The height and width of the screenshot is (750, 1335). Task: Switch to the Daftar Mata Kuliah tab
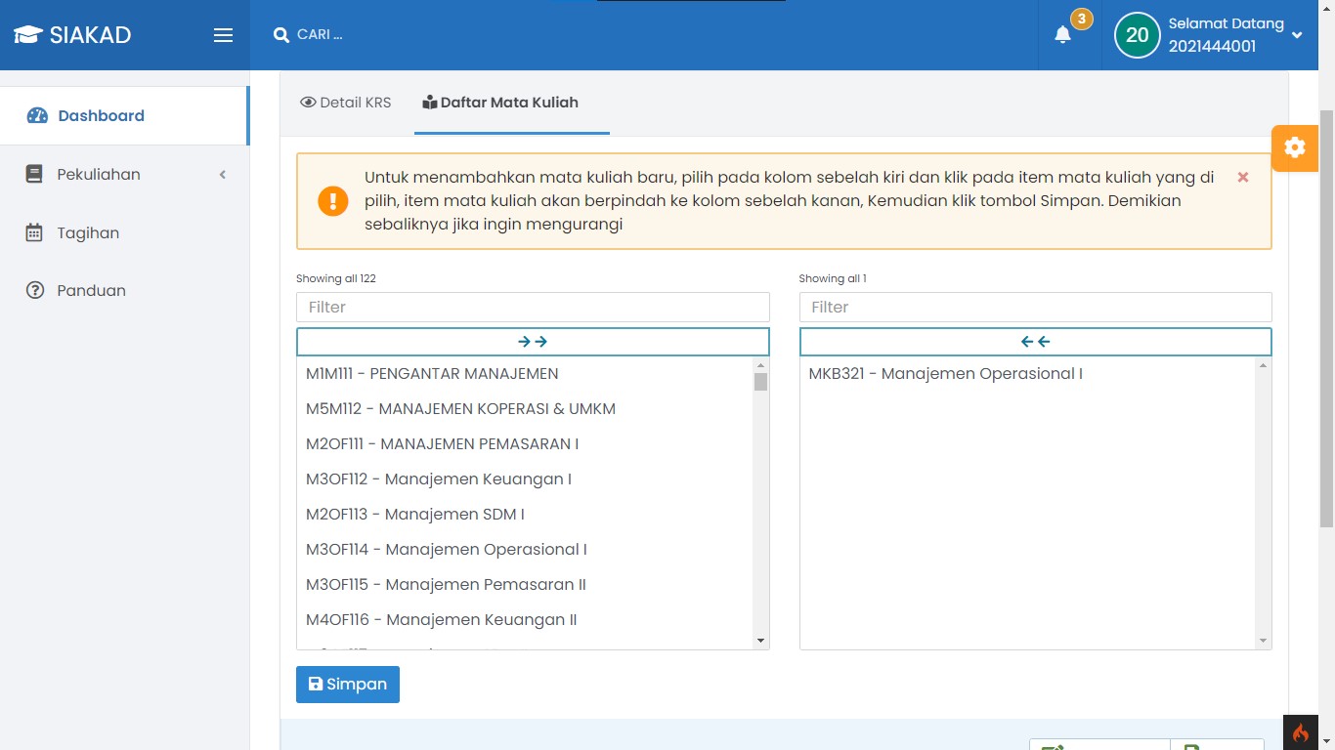point(500,103)
